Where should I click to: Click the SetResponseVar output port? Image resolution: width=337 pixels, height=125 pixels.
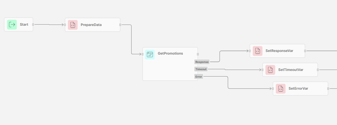(305, 51)
